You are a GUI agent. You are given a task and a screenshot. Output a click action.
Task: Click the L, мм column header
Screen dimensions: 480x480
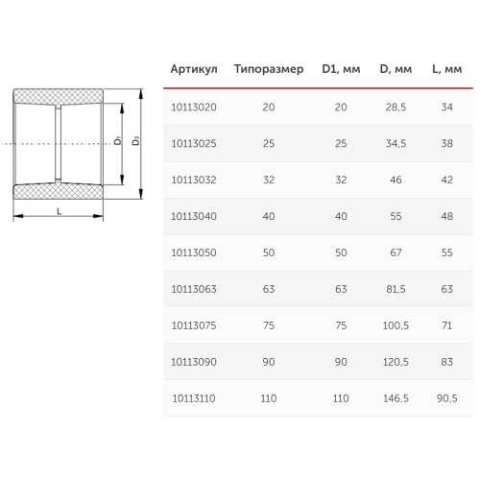(446, 69)
